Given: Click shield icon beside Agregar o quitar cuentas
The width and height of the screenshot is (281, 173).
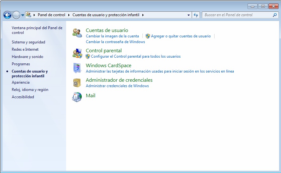Looking at the screenshot, I should 148,36.
